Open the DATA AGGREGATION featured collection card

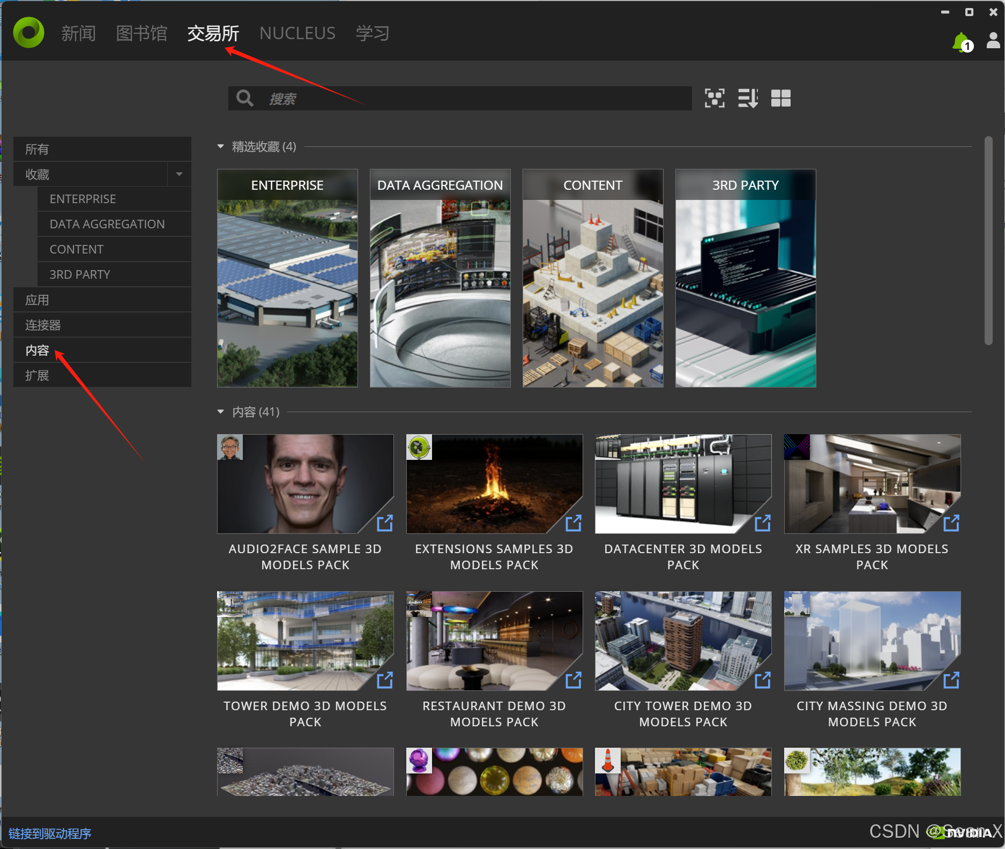[x=440, y=278]
